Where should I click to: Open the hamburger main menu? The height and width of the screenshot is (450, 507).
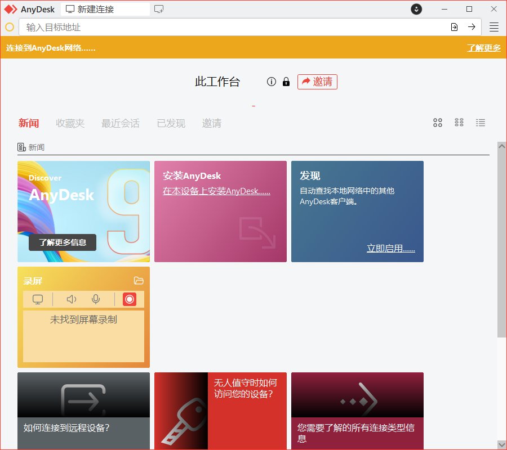pyautogui.click(x=493, y=27)
